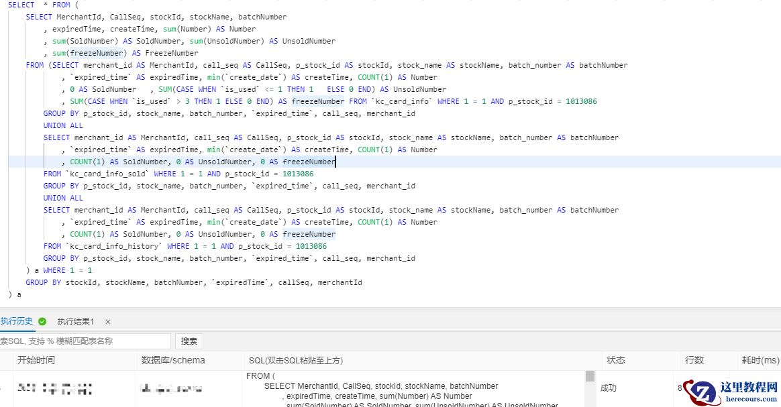Image resolution: width=781 pixels, height=407 pixels.
Task: Open the 执行结果1 tab
Action: point(75,322)
